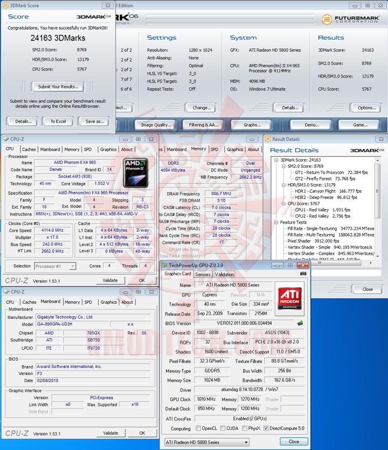Click the bottom CPU-Z window title icon
Image resolution: width=388 pixels, height=450 pixels.
pos(6,292)
